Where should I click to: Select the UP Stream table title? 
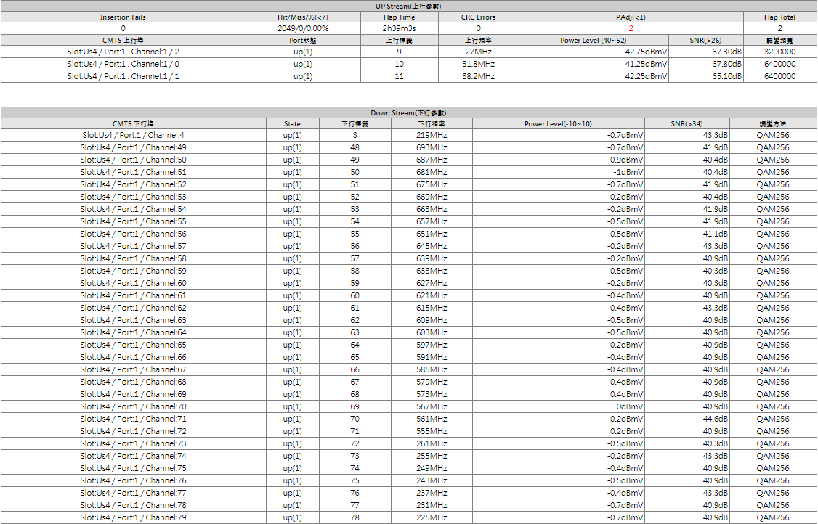click(x=408, y=6)
